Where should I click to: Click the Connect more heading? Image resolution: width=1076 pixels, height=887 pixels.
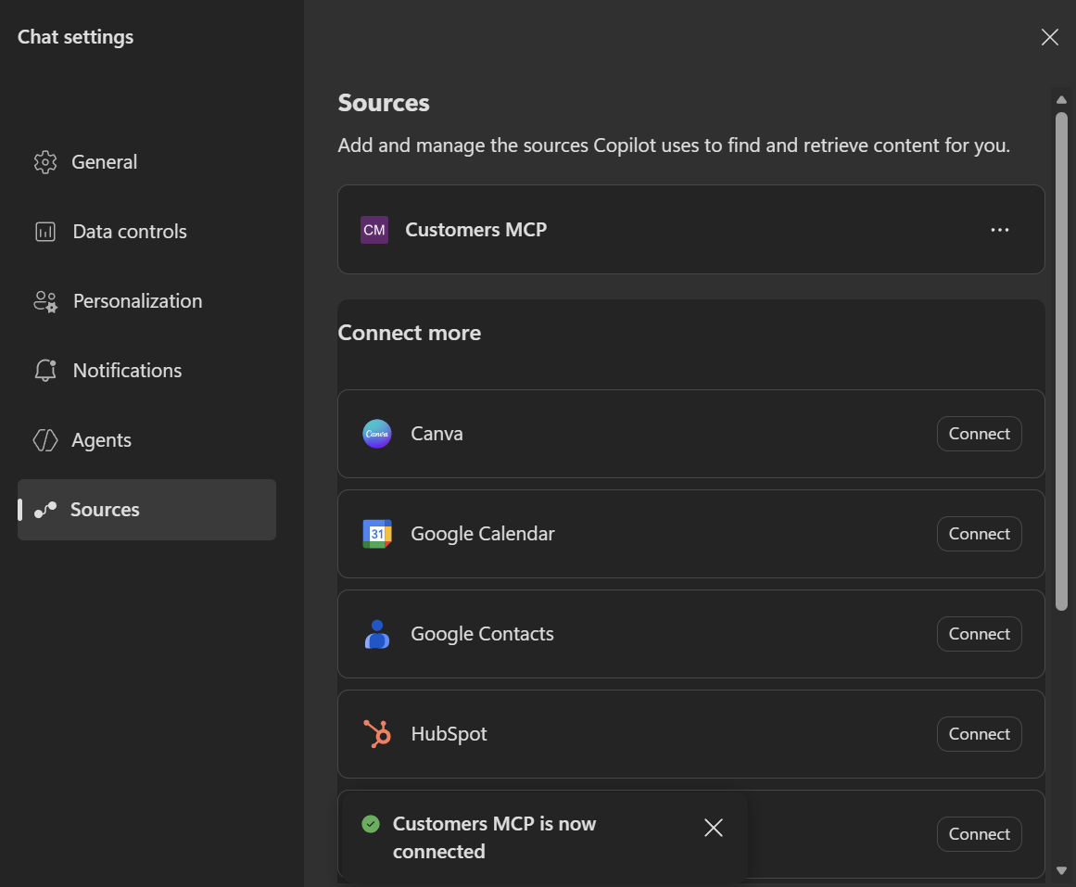tap(410, 333)
